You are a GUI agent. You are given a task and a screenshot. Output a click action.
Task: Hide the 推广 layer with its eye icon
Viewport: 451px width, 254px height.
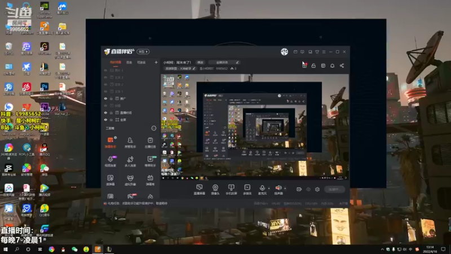[x=105, y=98]
